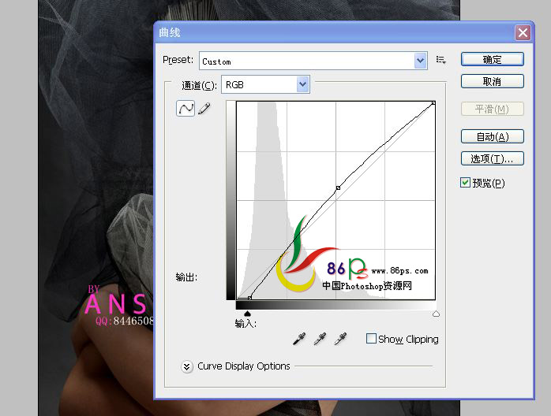Click the 曲线 dialog title text
This screenshot has height=416, width=551.
tap(170, 32)
